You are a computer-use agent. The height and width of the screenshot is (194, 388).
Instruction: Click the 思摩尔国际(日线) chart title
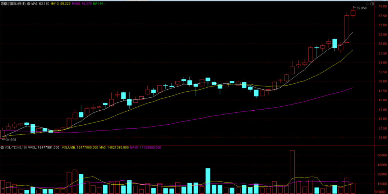pyautogui.click(x=13, y=4)
